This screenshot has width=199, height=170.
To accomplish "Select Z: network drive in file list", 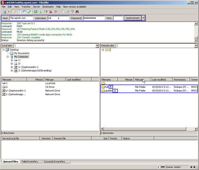I will [x=50, y=94].
